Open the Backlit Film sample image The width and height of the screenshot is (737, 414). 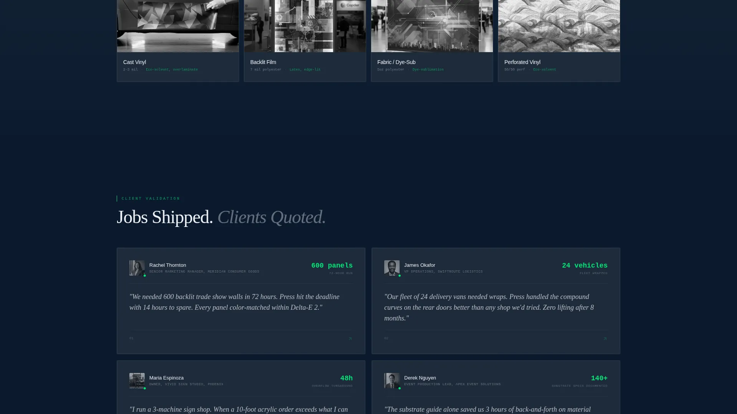coord(305,26)
